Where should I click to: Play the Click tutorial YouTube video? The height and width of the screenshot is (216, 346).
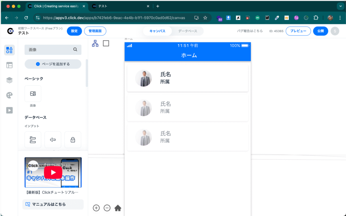coord(53,173)
